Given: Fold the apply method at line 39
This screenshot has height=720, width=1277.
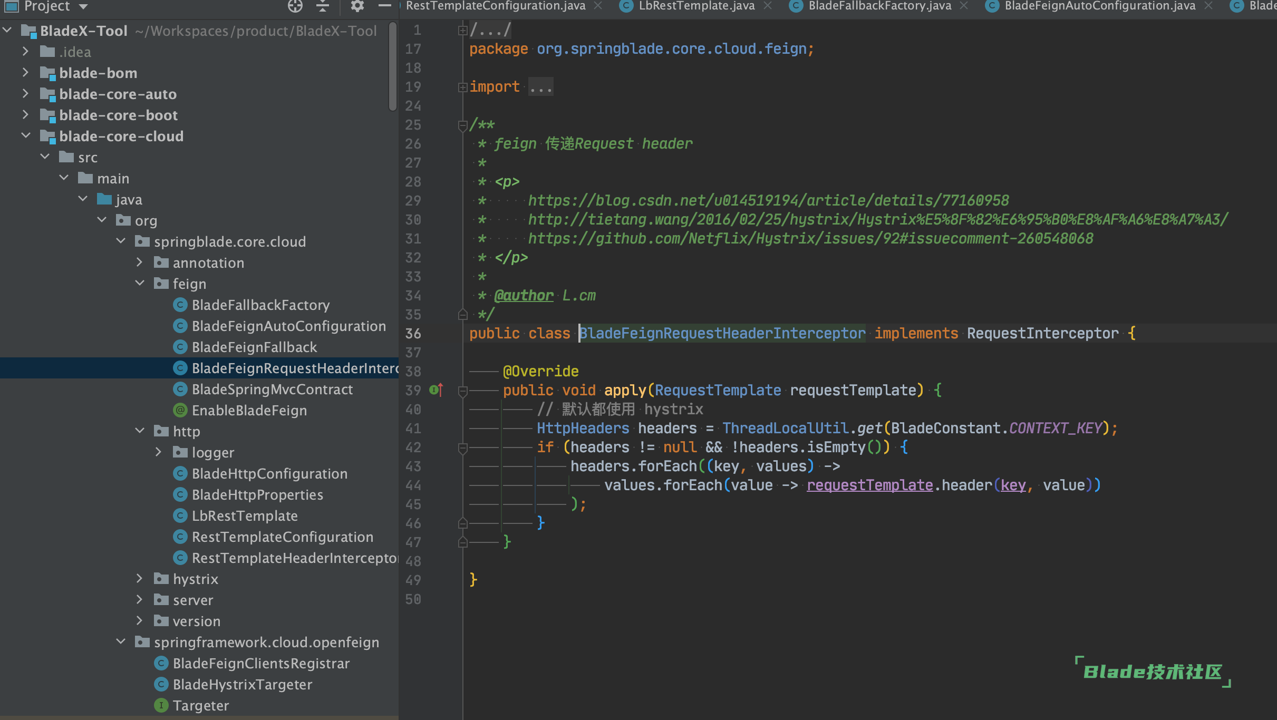Looking at the screenshot, I should (x=462, y=391).
